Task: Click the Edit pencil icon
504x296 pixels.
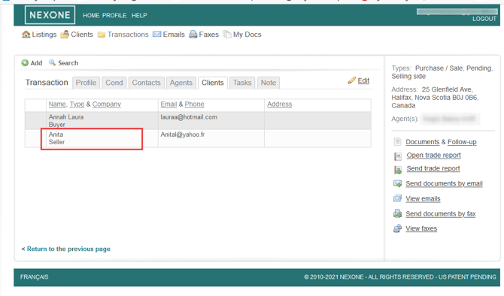Action: (351, 80)
